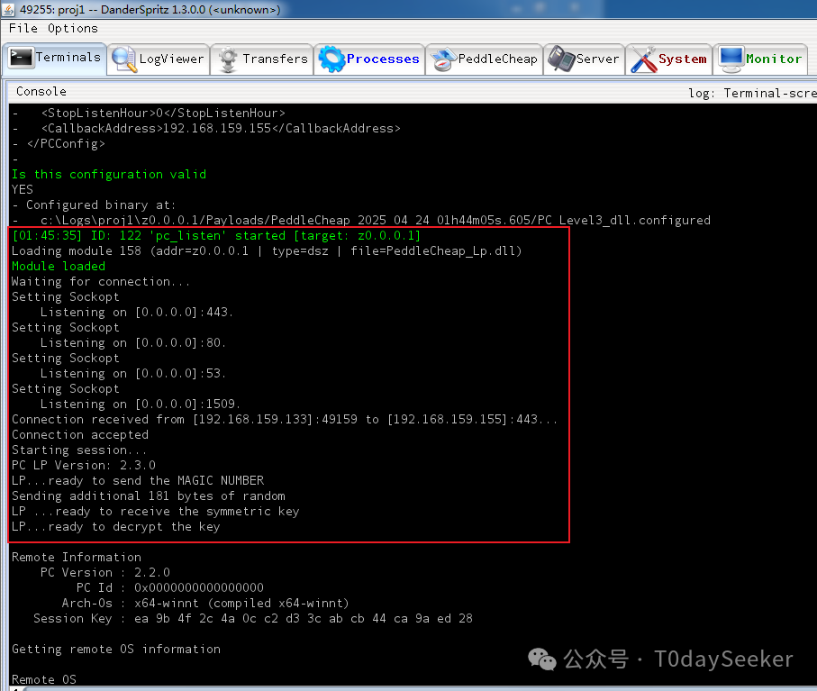The width and height of the screenshot is (817, 691).
Task: Open the Processes tab
Action: click(x=369, y=59)
